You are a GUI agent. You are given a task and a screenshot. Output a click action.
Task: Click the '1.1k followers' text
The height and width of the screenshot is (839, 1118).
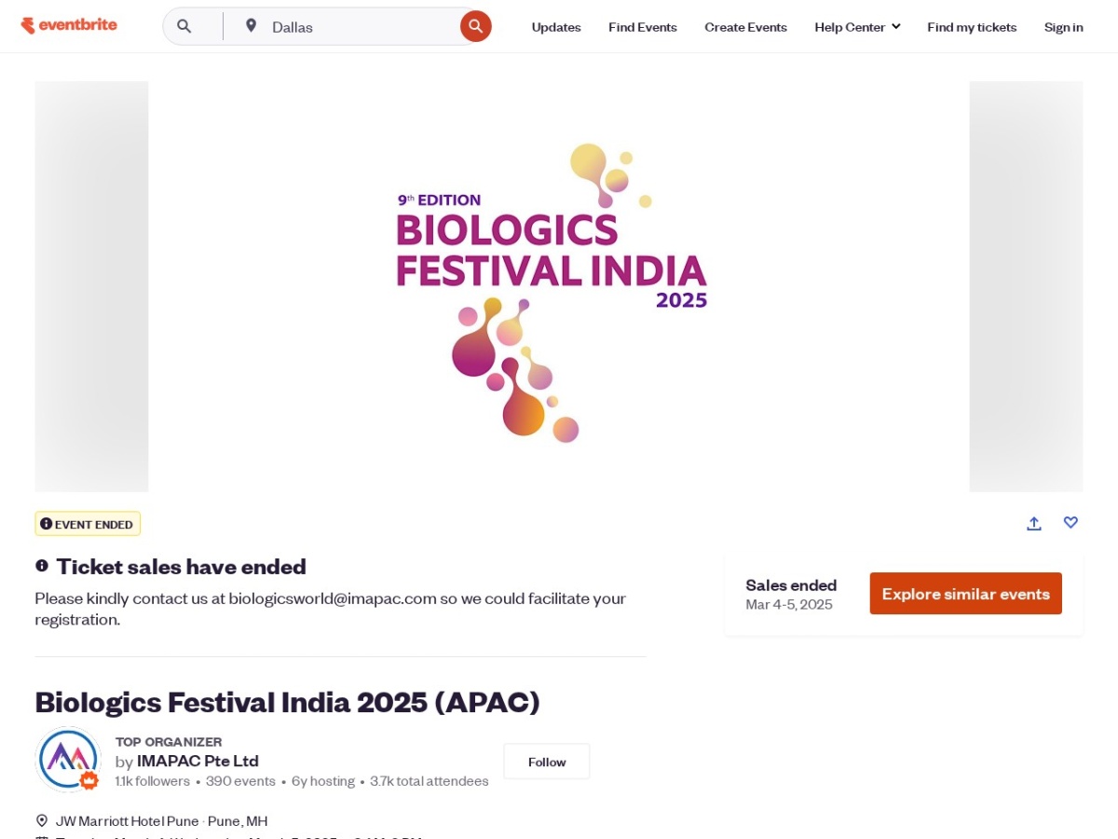pos(153,781)
